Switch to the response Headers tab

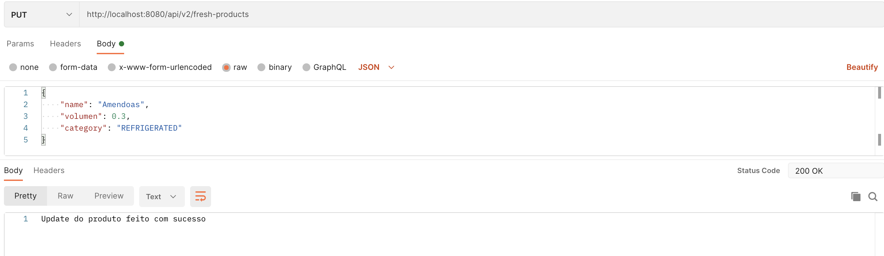tap(49, 170)
